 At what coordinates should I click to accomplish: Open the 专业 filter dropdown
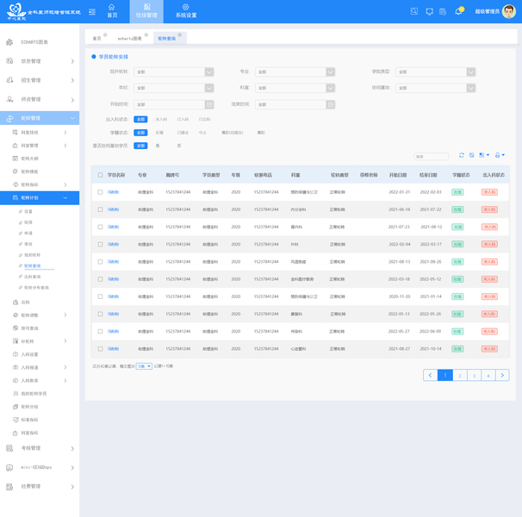[295, 72]
